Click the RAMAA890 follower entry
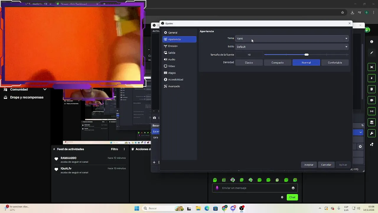 pos(90,160)
